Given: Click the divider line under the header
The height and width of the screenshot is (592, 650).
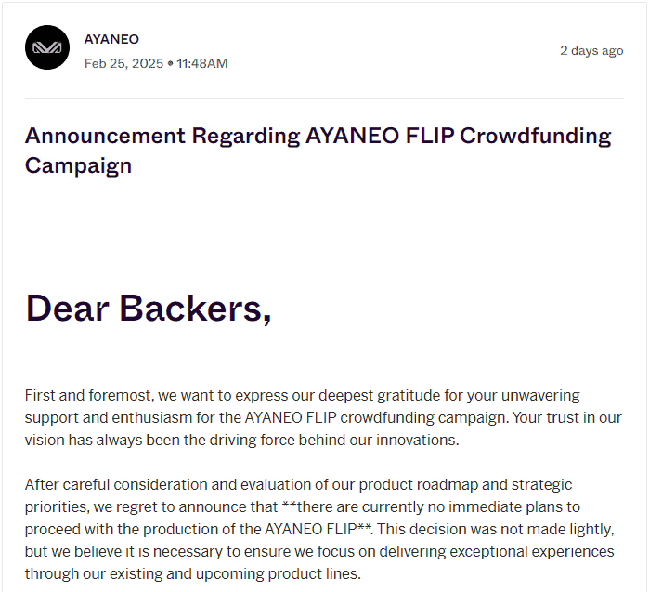Looking at the screenshot, I should 324,98.
